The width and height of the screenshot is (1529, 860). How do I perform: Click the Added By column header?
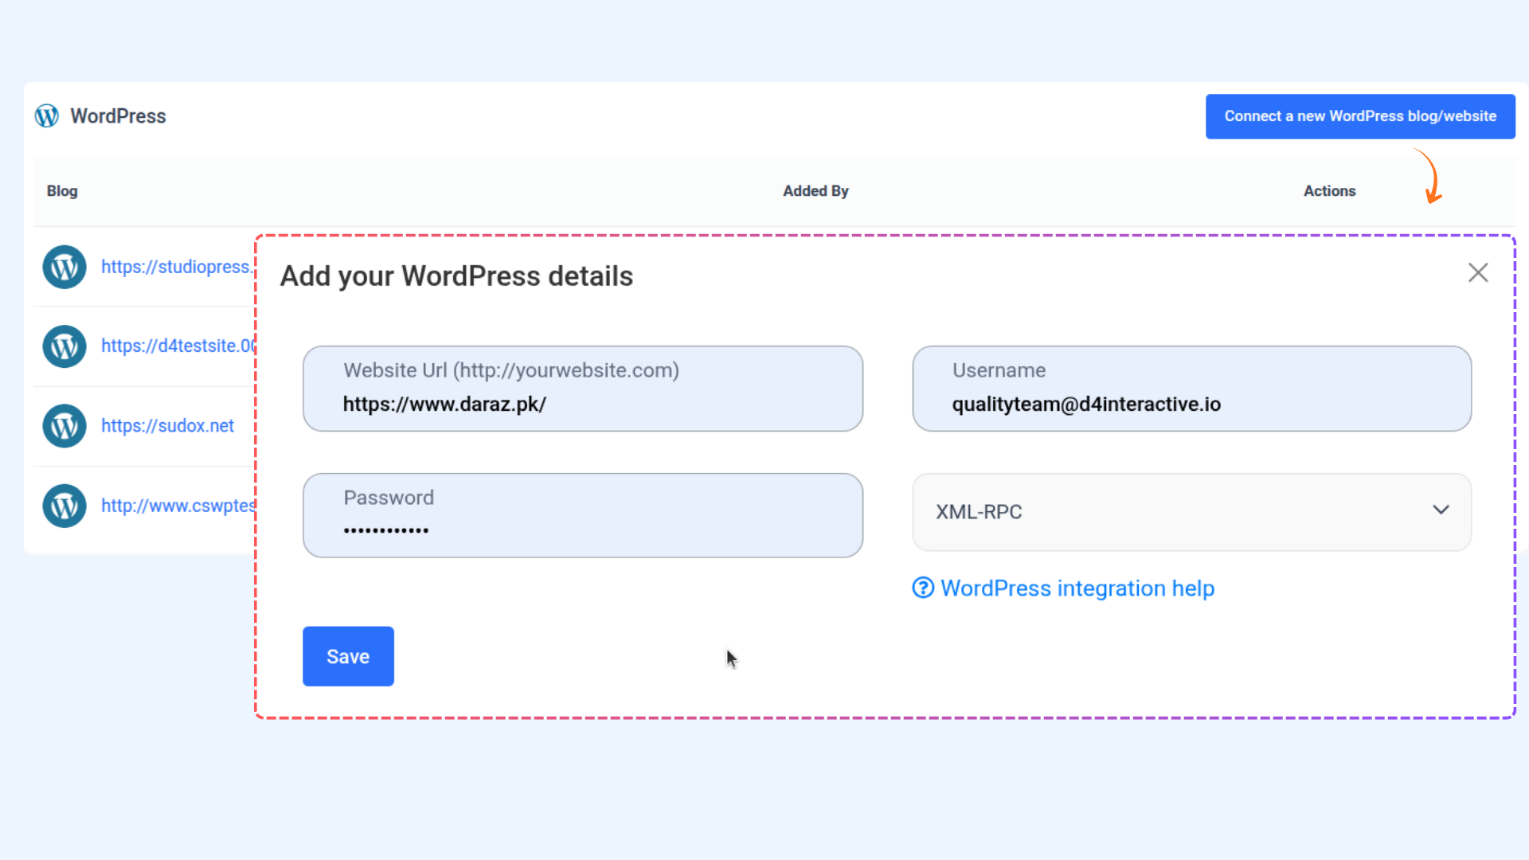[x=815, y=191]
